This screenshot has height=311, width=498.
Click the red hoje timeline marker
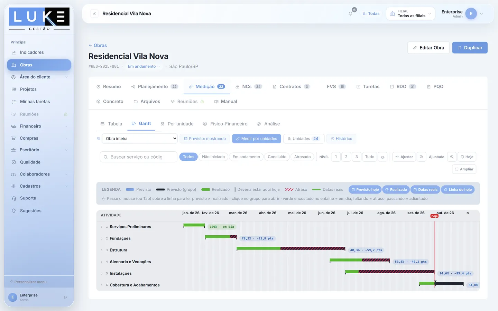tap(434, 216)
